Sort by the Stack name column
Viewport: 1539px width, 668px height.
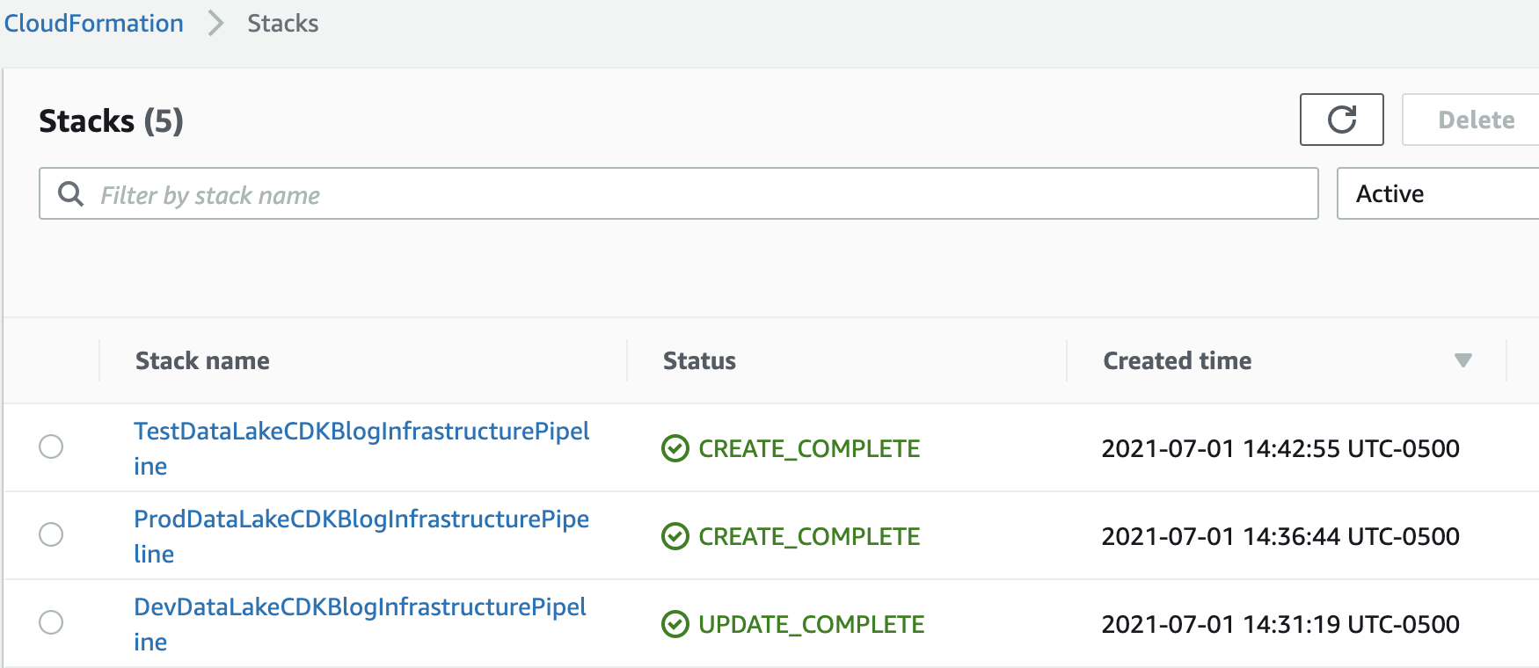point(202,360)
